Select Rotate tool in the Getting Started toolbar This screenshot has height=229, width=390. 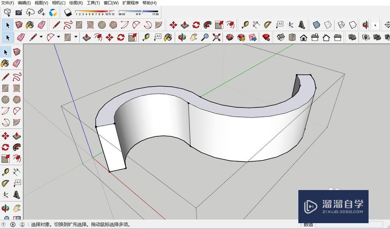click(x=121, y=37)
